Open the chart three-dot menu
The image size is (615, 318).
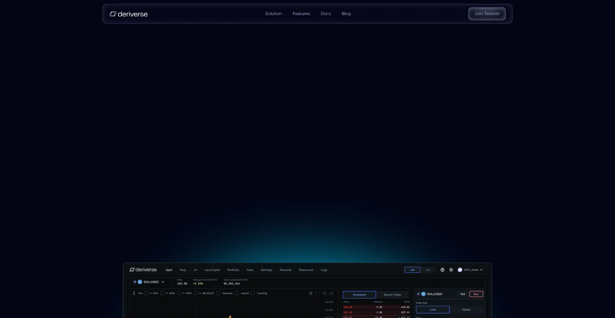134,293
